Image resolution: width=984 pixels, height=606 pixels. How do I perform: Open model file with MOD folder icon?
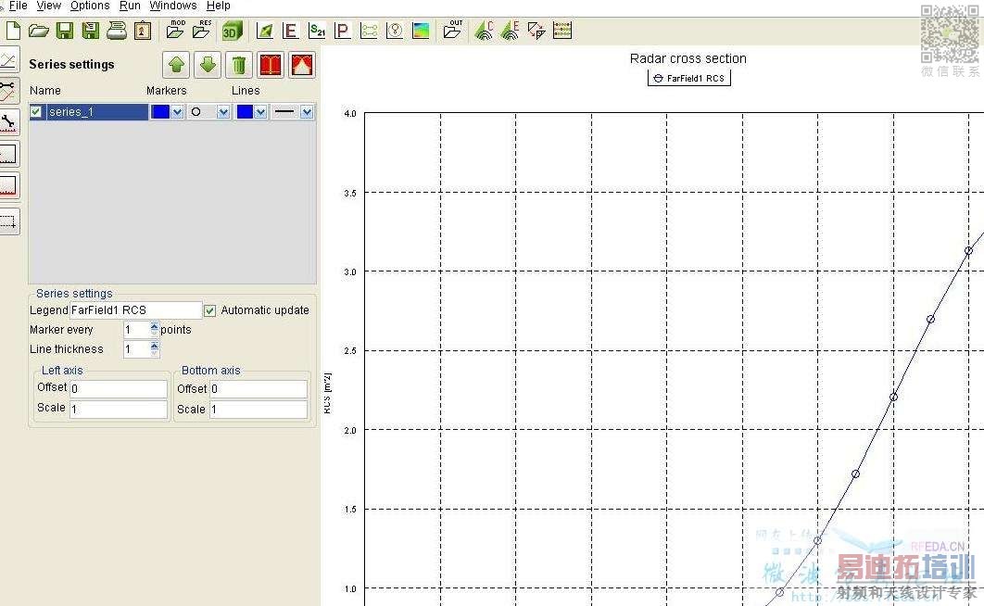175,30
